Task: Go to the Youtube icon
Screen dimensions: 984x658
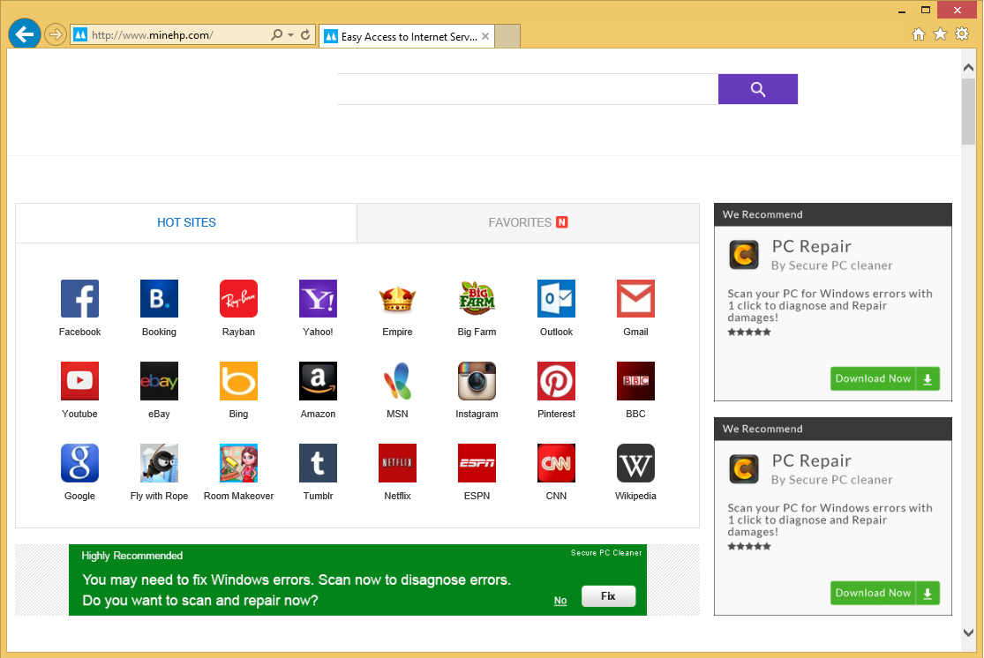Action: coord(79,381)
